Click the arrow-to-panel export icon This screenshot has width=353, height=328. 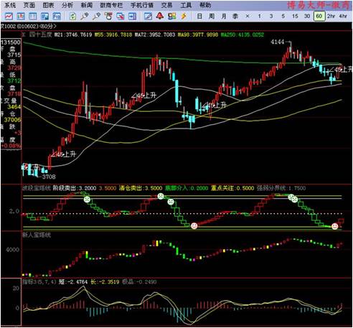click(132, 17)
